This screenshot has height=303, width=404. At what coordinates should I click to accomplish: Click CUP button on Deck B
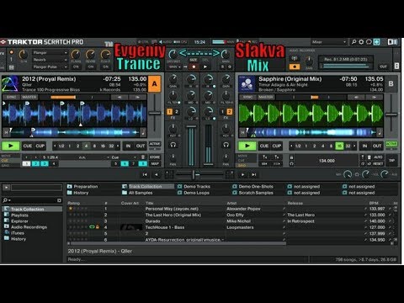point(277,146)
